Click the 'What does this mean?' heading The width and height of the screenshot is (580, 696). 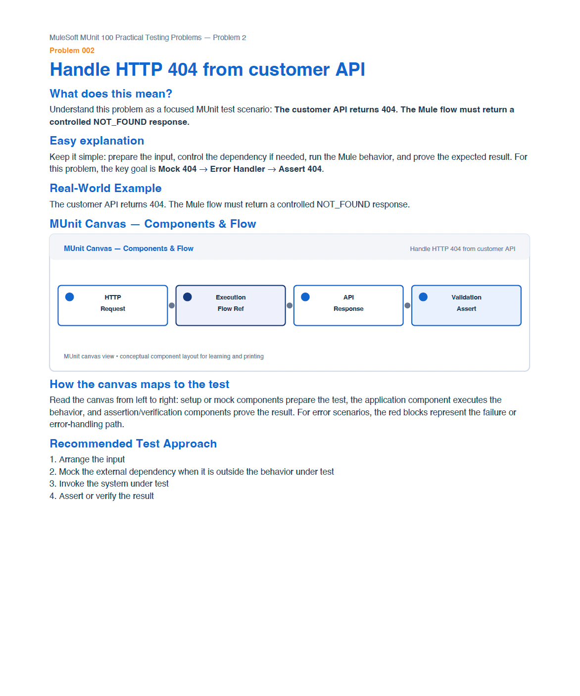[111, 94]
